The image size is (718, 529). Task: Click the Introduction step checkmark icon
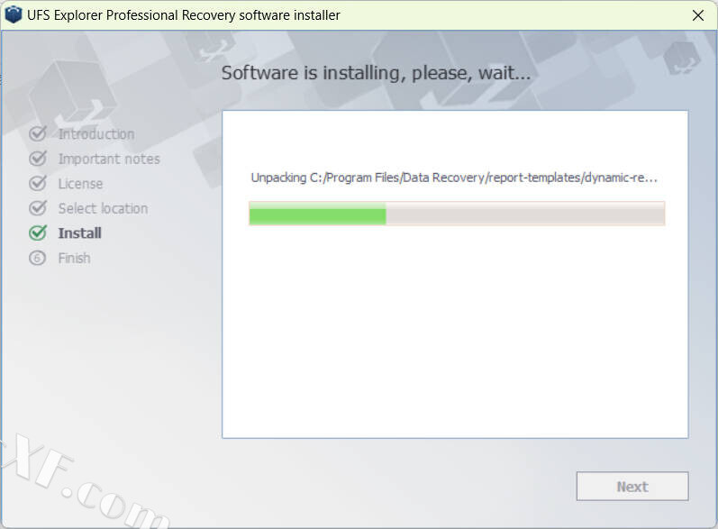38,133
